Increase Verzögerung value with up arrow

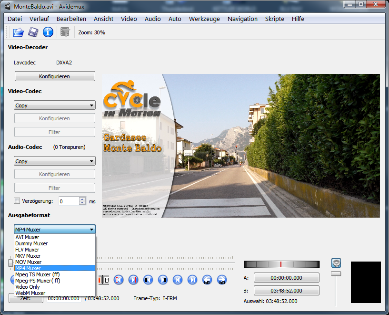click(x=82, y=199)
